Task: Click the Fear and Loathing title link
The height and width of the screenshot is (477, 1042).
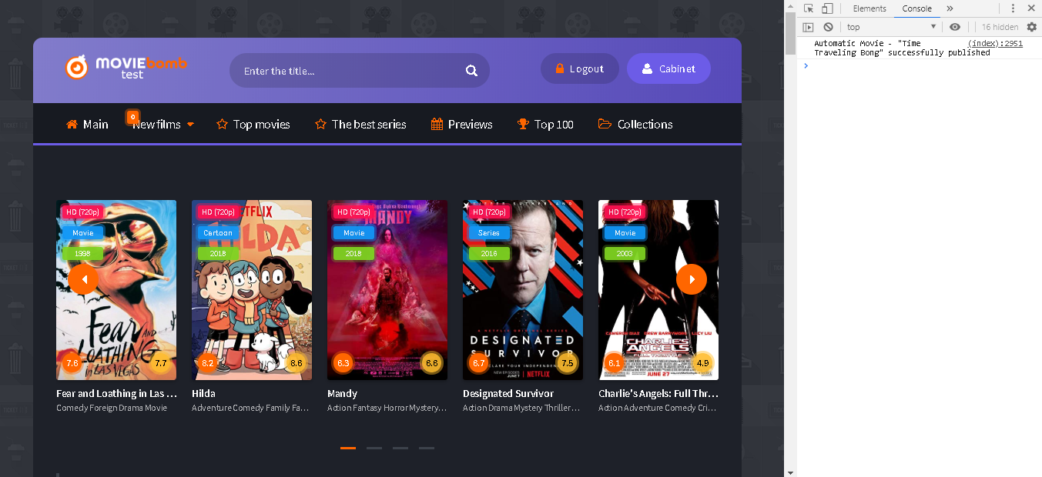Action: click(116, 393)
